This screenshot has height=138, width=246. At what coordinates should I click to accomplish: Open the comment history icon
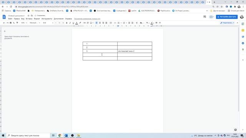pos(204,16)
